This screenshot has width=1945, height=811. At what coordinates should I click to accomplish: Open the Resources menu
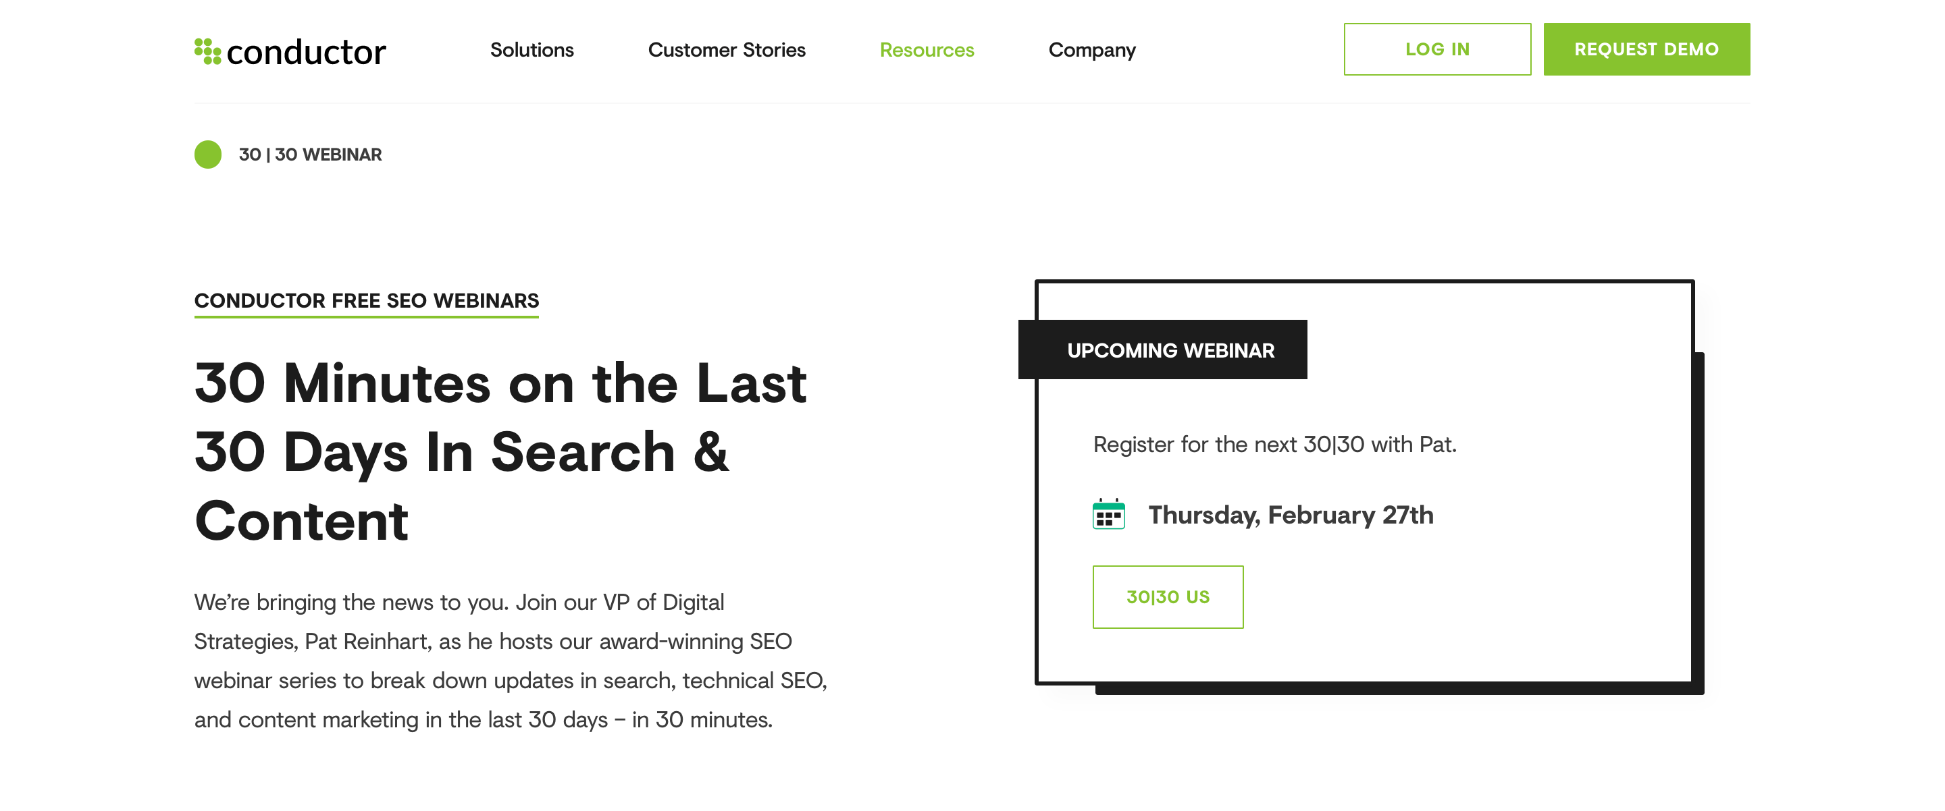(x=927, y=50)
